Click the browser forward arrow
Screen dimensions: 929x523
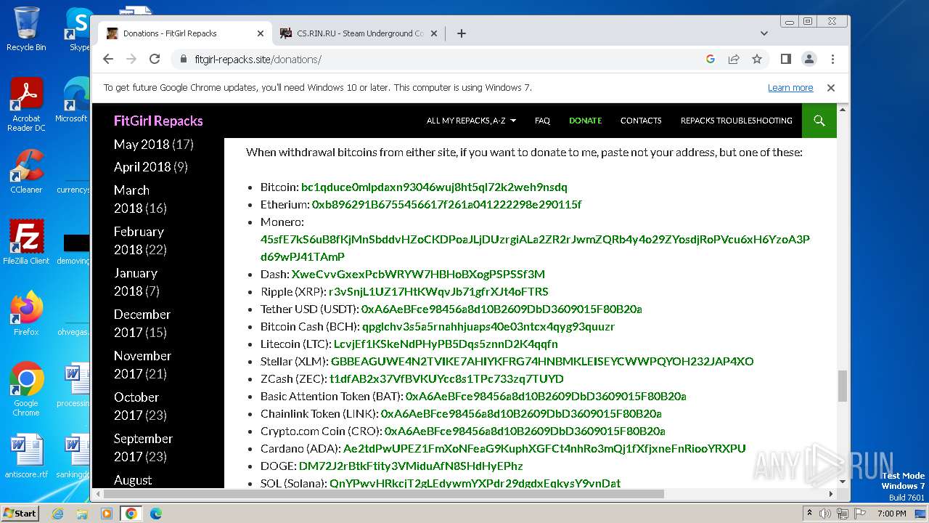click(x=131, y=59)
